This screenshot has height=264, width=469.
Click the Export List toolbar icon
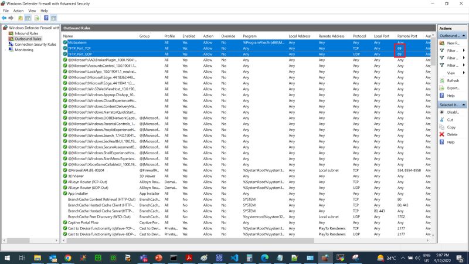tap(36, 18)
